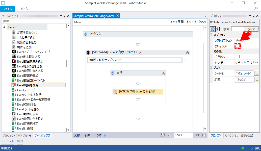
Task: Click the クリア button in properties
Action: (251, 29)
